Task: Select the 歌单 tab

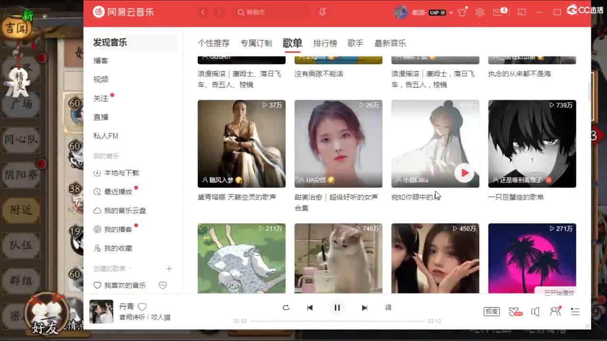Action: (292, 43)
